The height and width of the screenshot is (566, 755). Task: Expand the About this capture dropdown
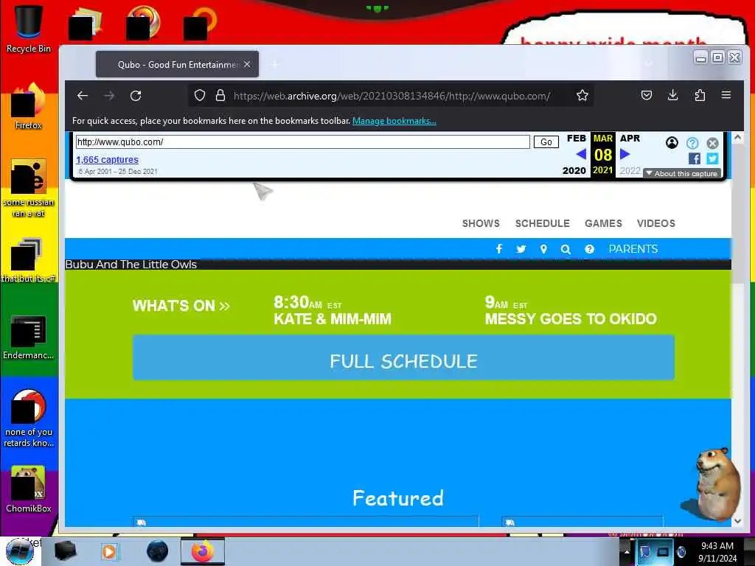tap(682, 173)
